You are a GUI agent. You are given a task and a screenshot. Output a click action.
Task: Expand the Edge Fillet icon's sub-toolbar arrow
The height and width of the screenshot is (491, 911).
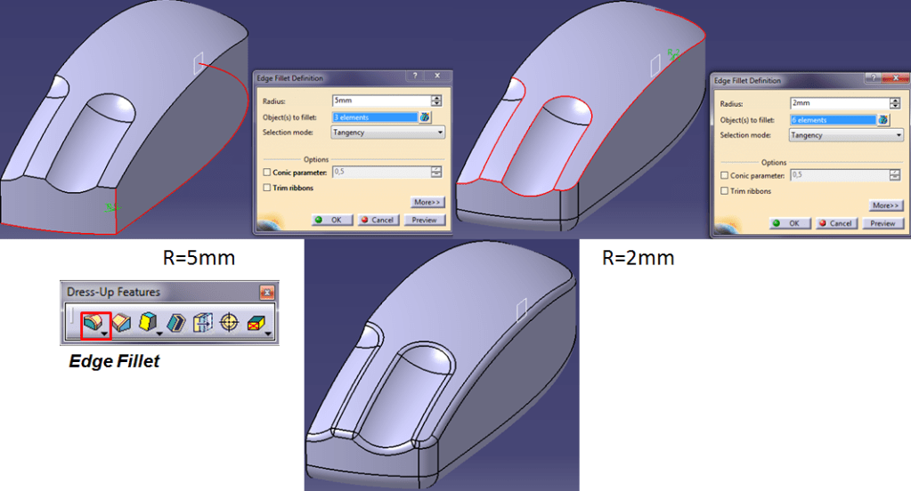click(106, 334)
